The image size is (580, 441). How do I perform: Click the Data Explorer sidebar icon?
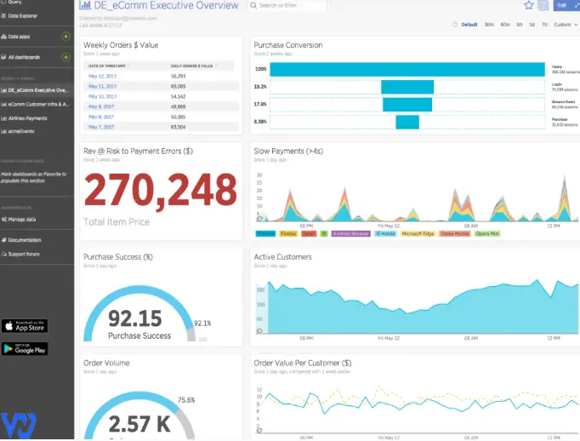coord(3,16)
